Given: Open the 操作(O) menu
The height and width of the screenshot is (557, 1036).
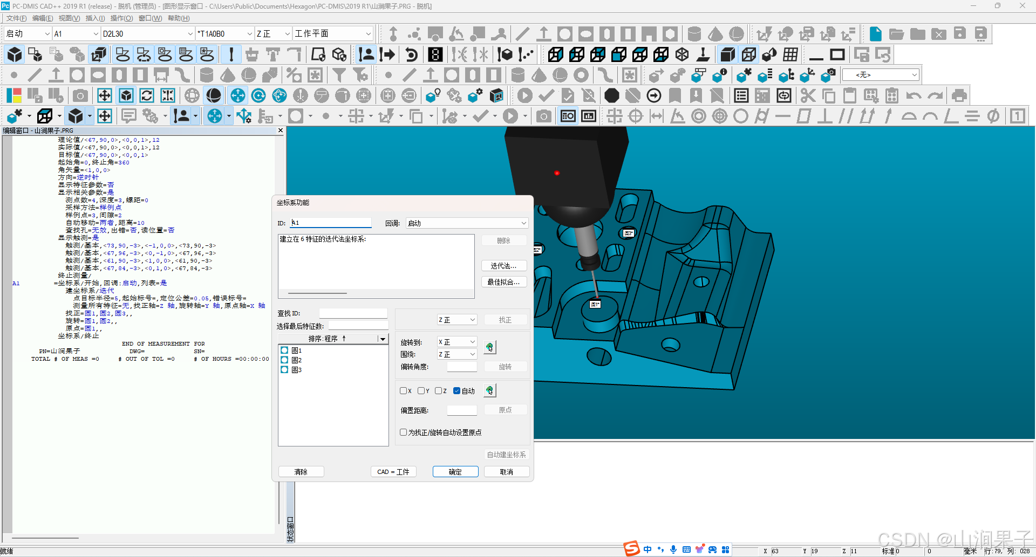Looking at the screenshot, I should (x=121, y=18).
